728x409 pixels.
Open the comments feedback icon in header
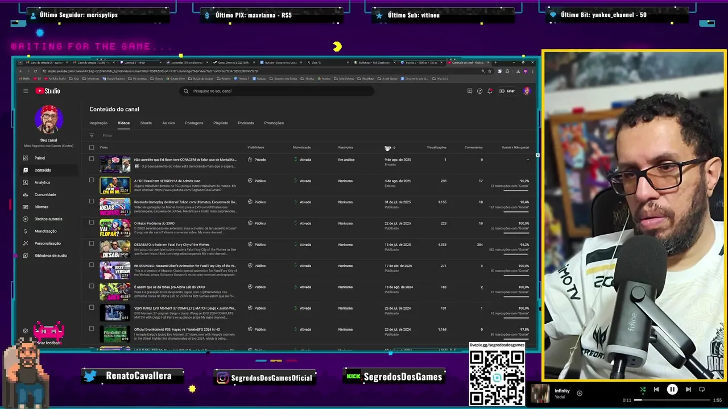(x=469, y=91)
